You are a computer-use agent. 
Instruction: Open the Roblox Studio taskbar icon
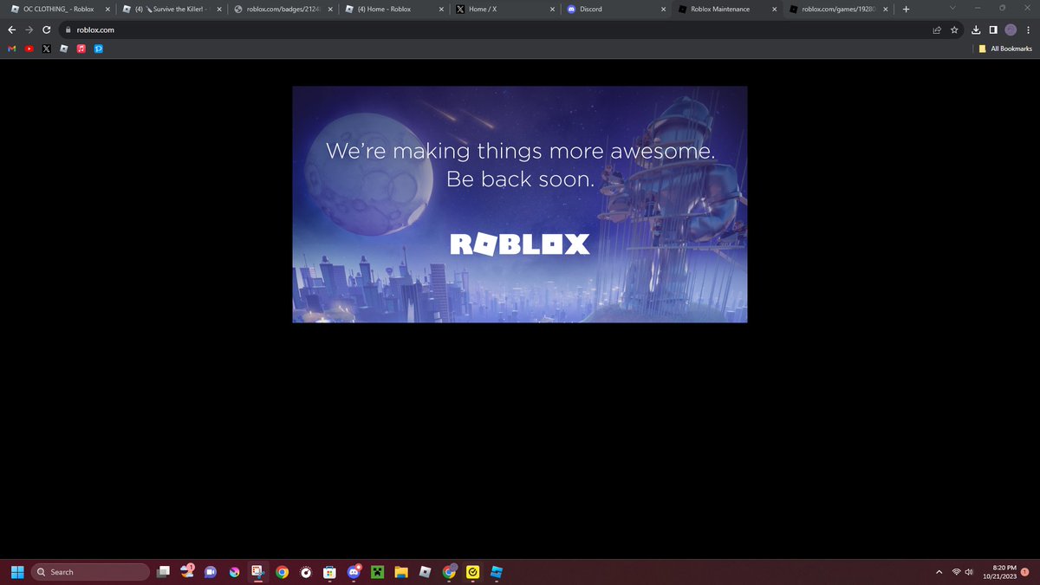(x=497, y=572)
